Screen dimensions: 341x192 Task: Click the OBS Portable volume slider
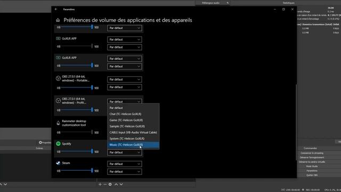pyautogui.click(x=77, y=87)
